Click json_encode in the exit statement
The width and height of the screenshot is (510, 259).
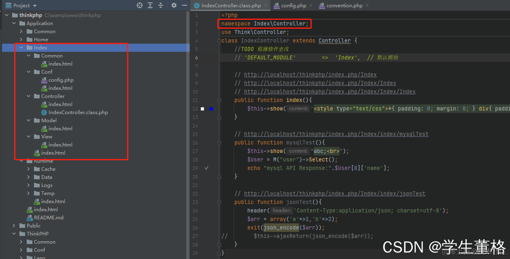281,227
